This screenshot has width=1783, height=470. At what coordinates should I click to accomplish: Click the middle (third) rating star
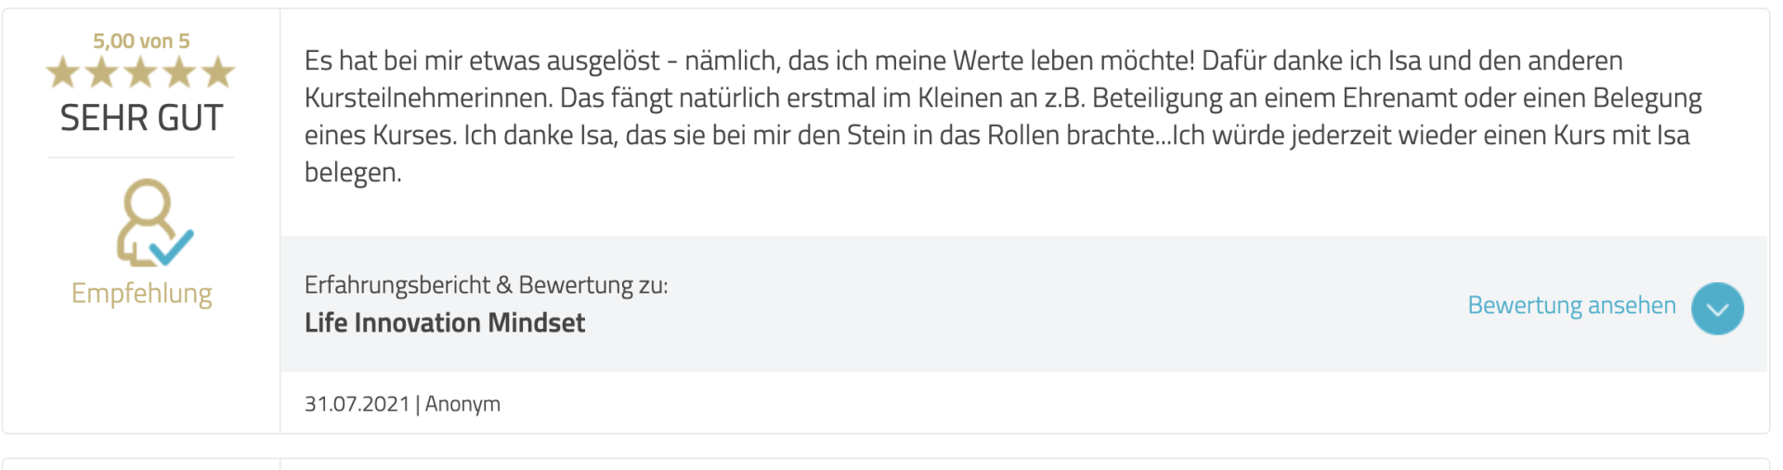pyautogui.click(x=141, y=72)
